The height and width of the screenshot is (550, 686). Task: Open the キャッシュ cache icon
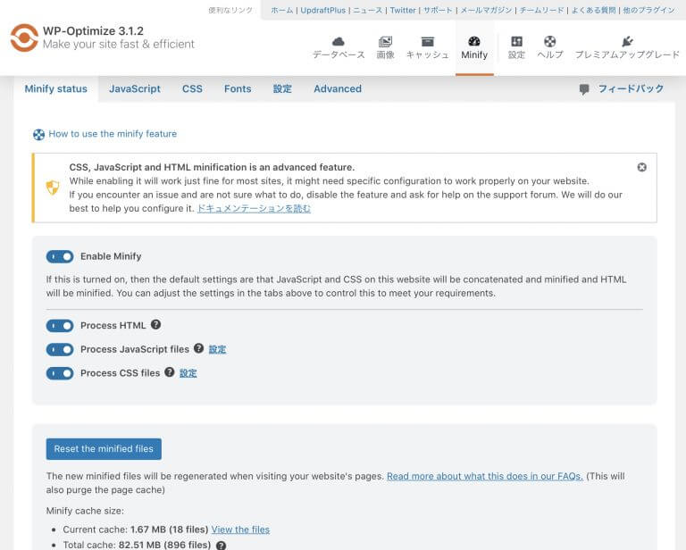coord(428,42)
